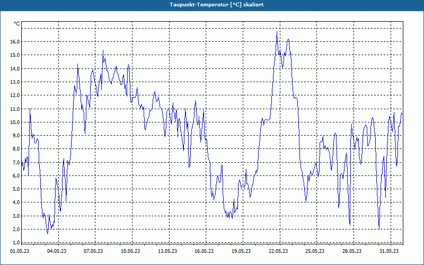Click the 07.05.23 date label
Viewport: 424px width, 265px height.
click(x=93, y=251)
